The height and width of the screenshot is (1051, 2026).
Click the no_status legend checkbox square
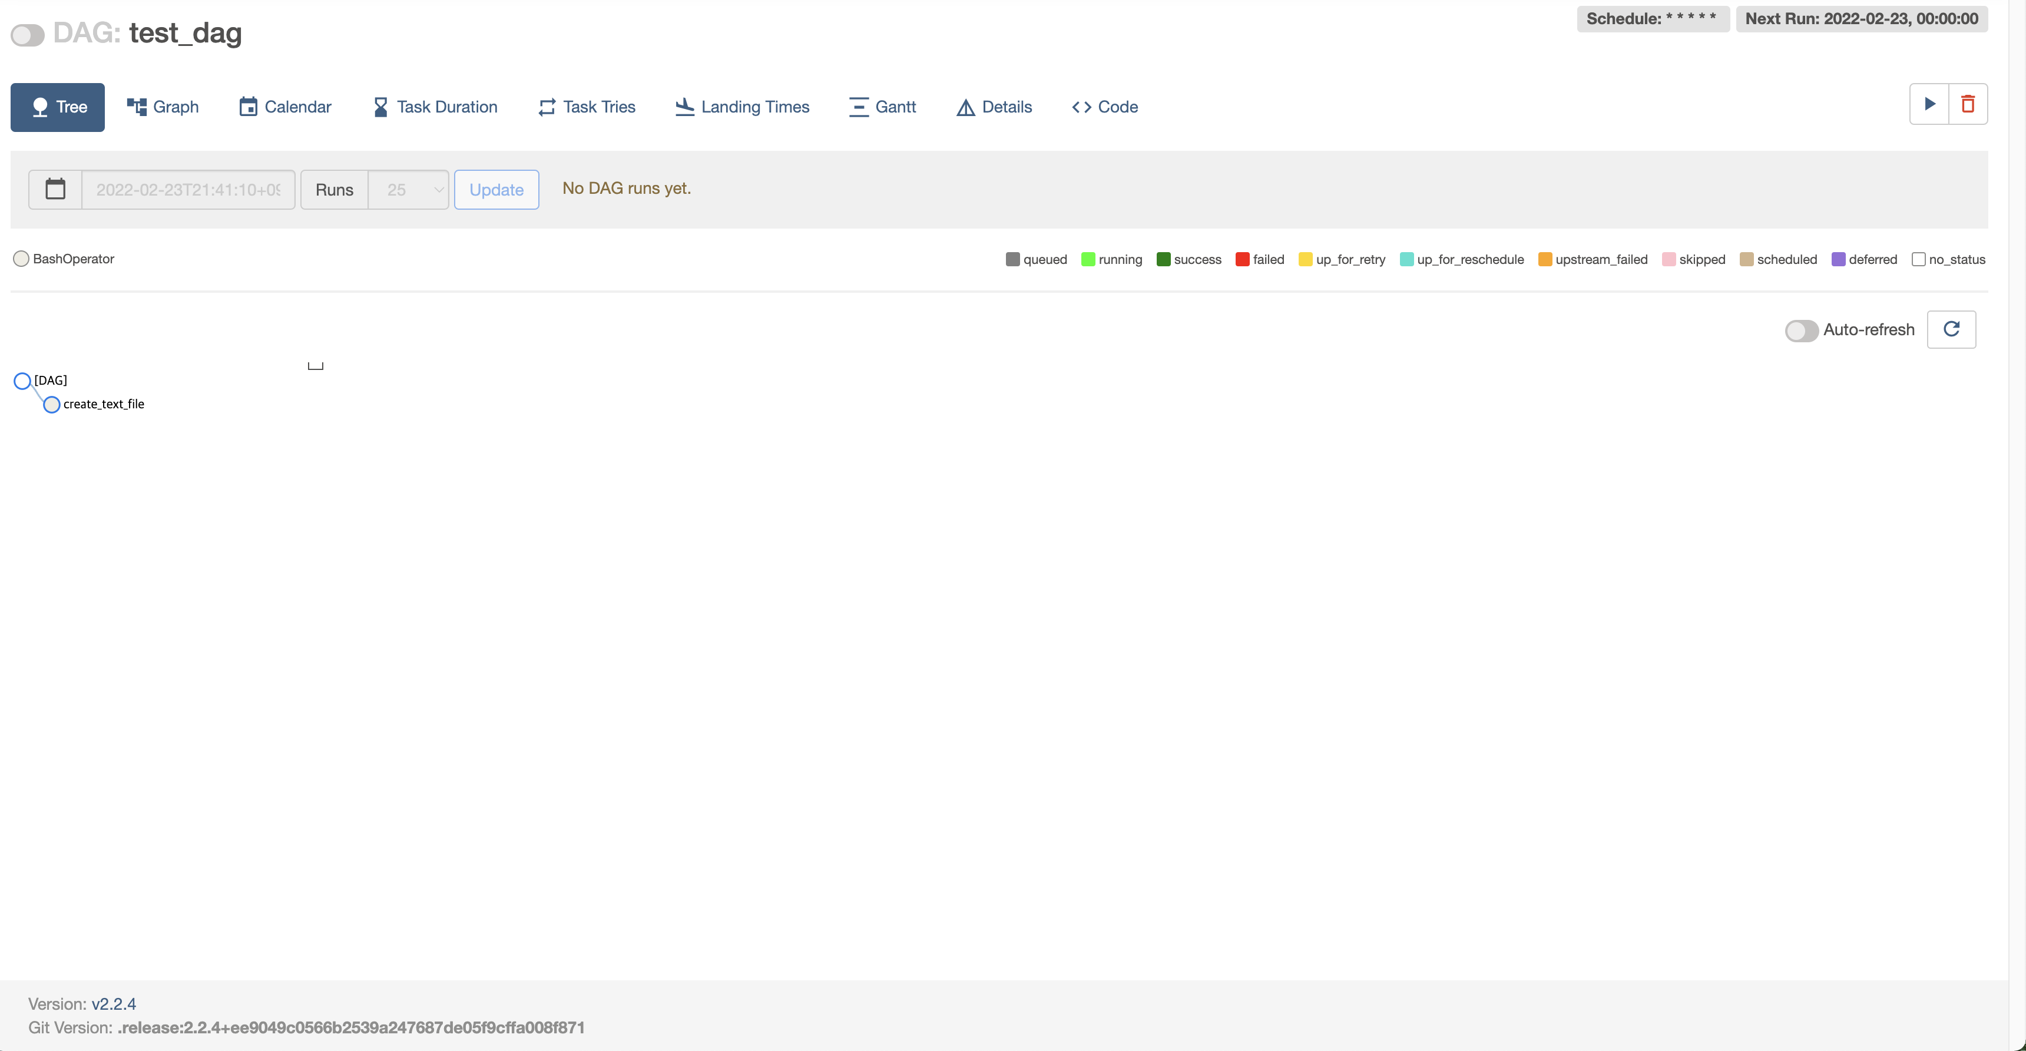click(1918, 260)
